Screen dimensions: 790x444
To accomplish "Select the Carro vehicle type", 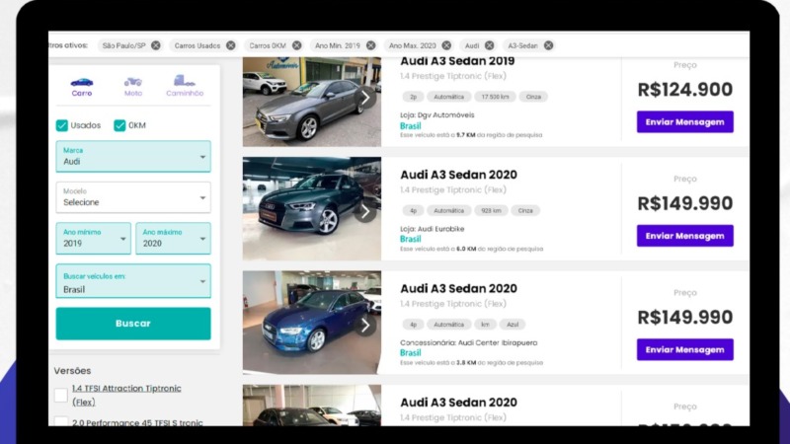I will (82, 87).
